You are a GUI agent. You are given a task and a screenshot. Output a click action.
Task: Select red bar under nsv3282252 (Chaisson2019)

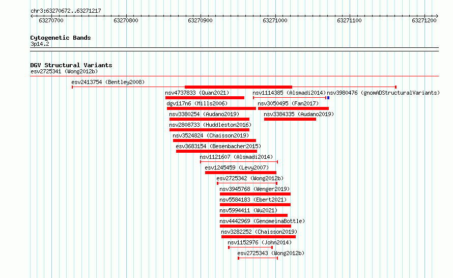[259, 237]
